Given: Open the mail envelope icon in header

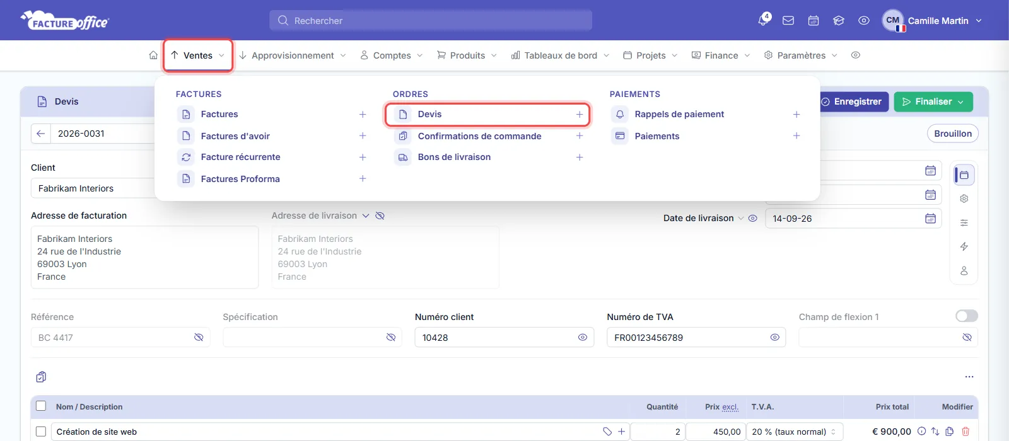Looking at the screenshot, I should (788, 21).
